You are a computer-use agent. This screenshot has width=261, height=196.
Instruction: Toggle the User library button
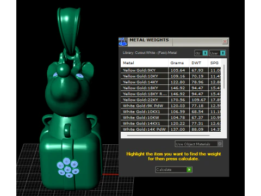click(x=217, y=53)
